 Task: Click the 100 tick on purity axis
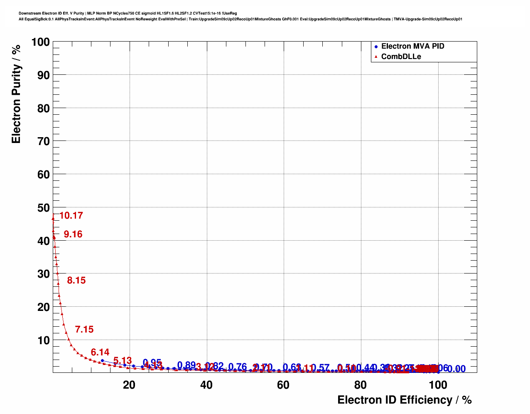(40, 42)
